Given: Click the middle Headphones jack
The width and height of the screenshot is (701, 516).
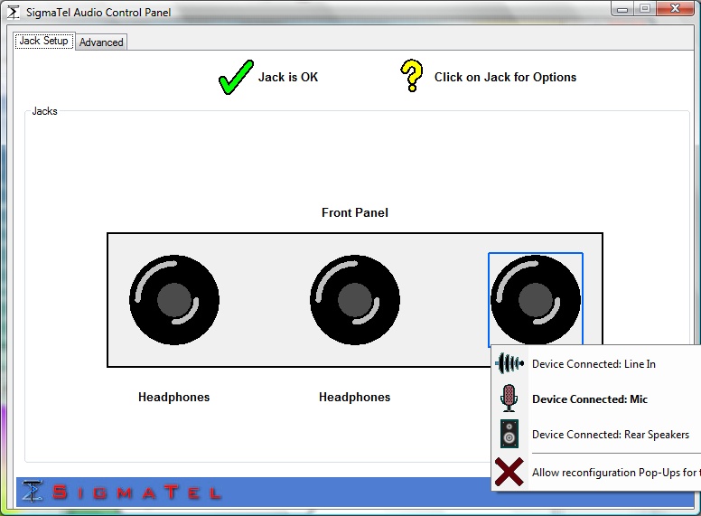Looking at the screenshot, I should coord(355,300).
